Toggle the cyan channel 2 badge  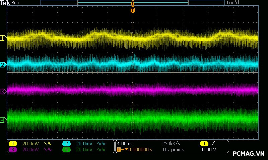coord(66,144)
